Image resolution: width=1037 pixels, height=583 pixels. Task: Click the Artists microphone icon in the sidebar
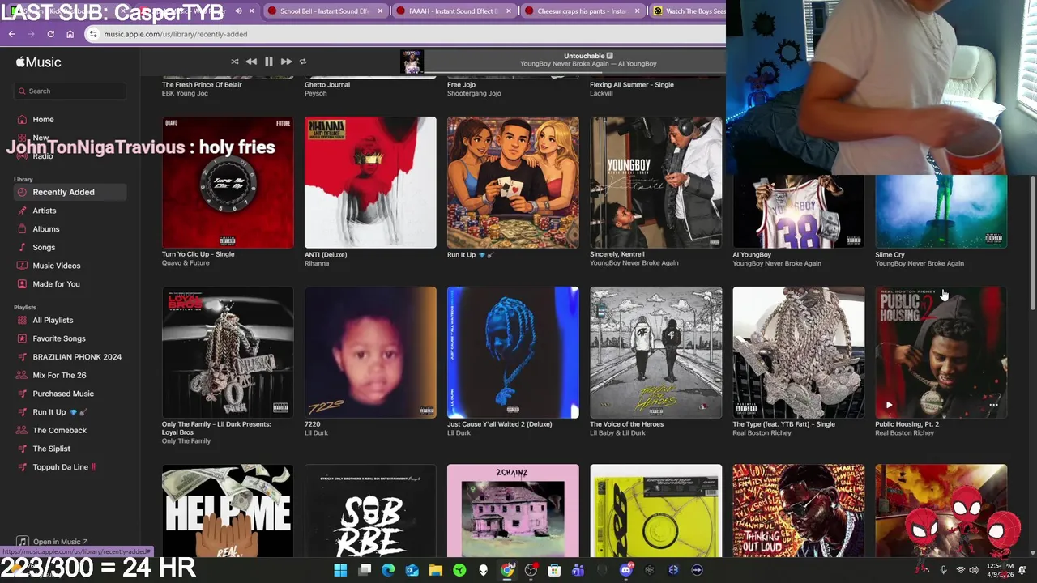point(23,211)
